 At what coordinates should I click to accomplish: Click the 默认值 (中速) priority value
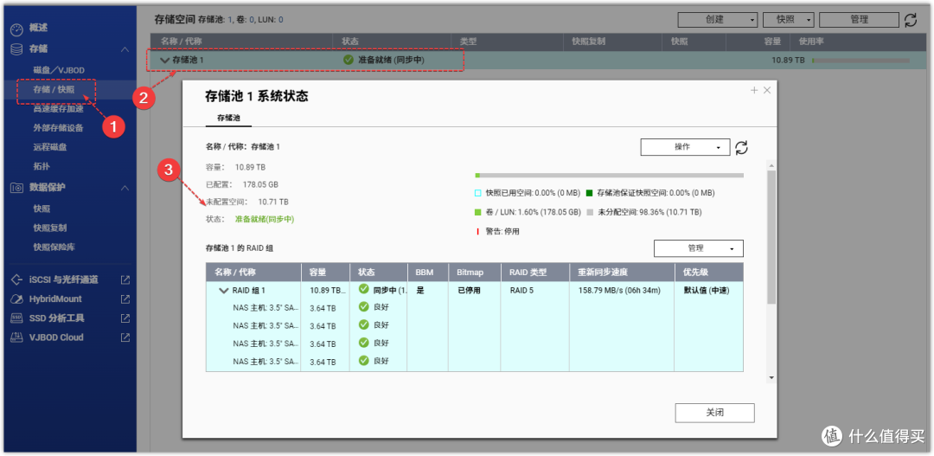706,291
